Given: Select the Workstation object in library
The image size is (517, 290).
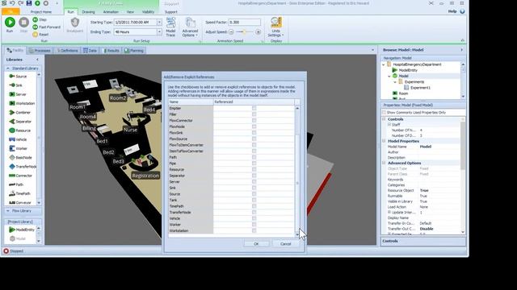Looking at the screenshot, I should [x=22, y=103].
